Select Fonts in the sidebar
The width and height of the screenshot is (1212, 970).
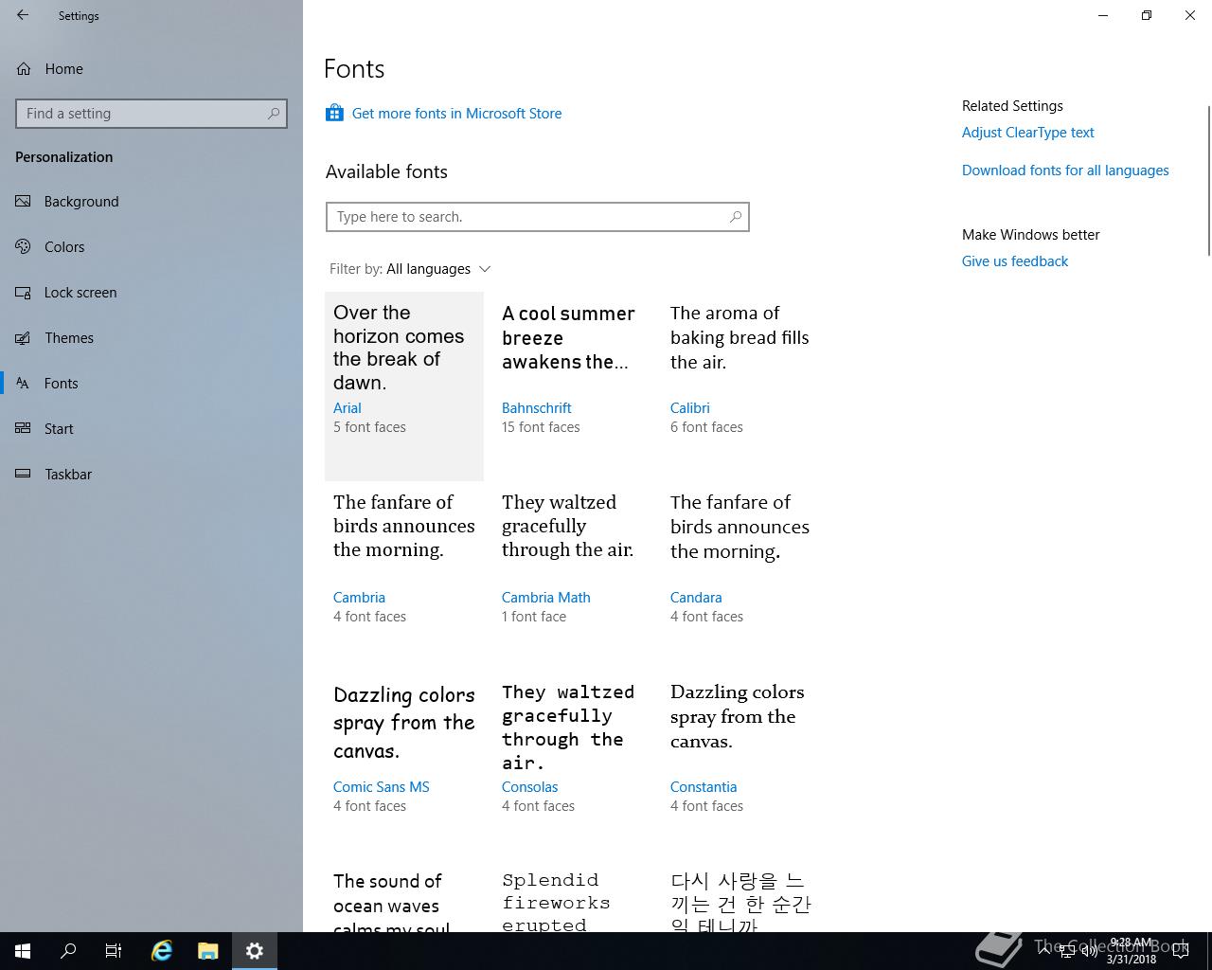coord(151,383)
